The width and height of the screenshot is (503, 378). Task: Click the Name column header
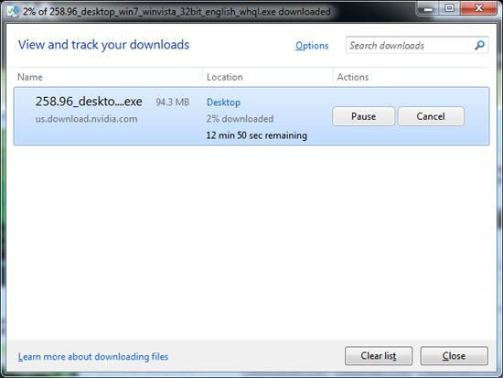30,77
